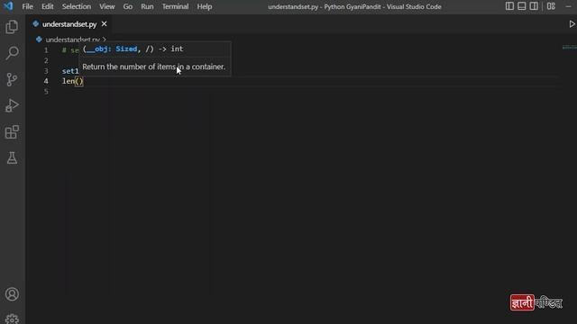Click the set1 variable on line 3
The image size is (577, 324).
point(70,71)
